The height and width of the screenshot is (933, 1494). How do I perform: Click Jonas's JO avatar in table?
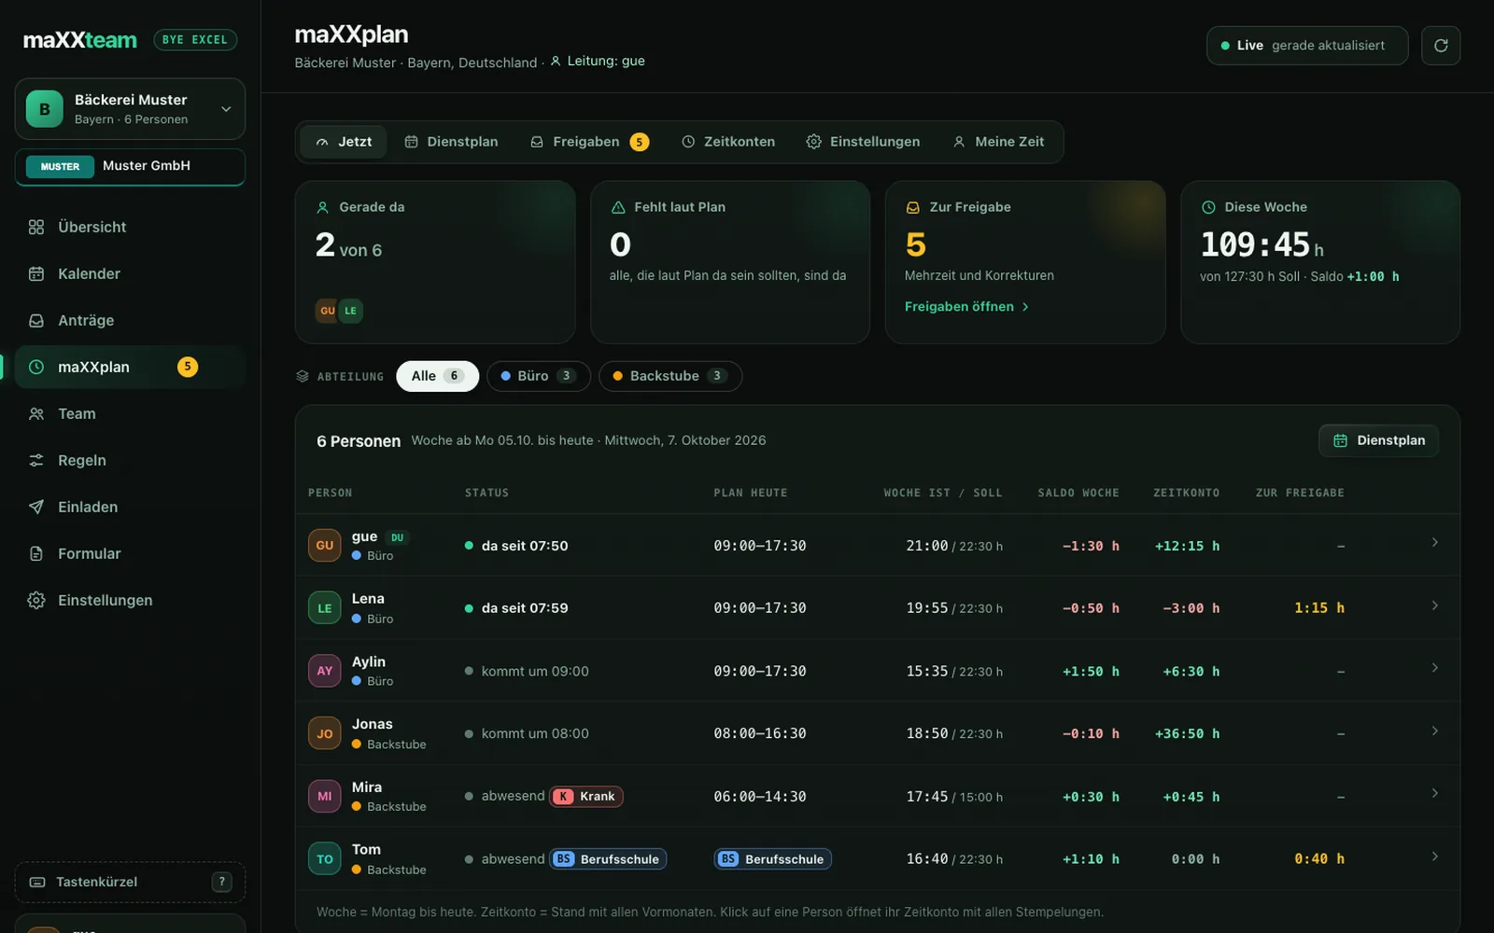tap(324, 733)
